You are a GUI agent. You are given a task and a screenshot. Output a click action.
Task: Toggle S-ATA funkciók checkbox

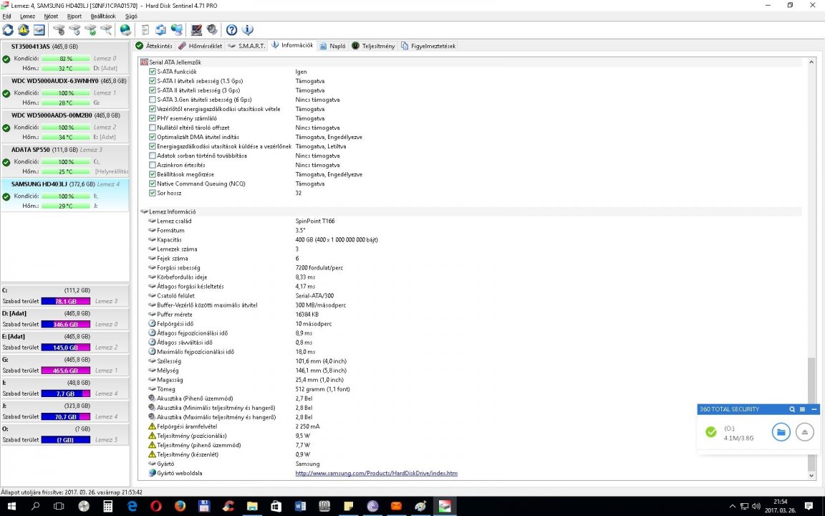[152, 72]
